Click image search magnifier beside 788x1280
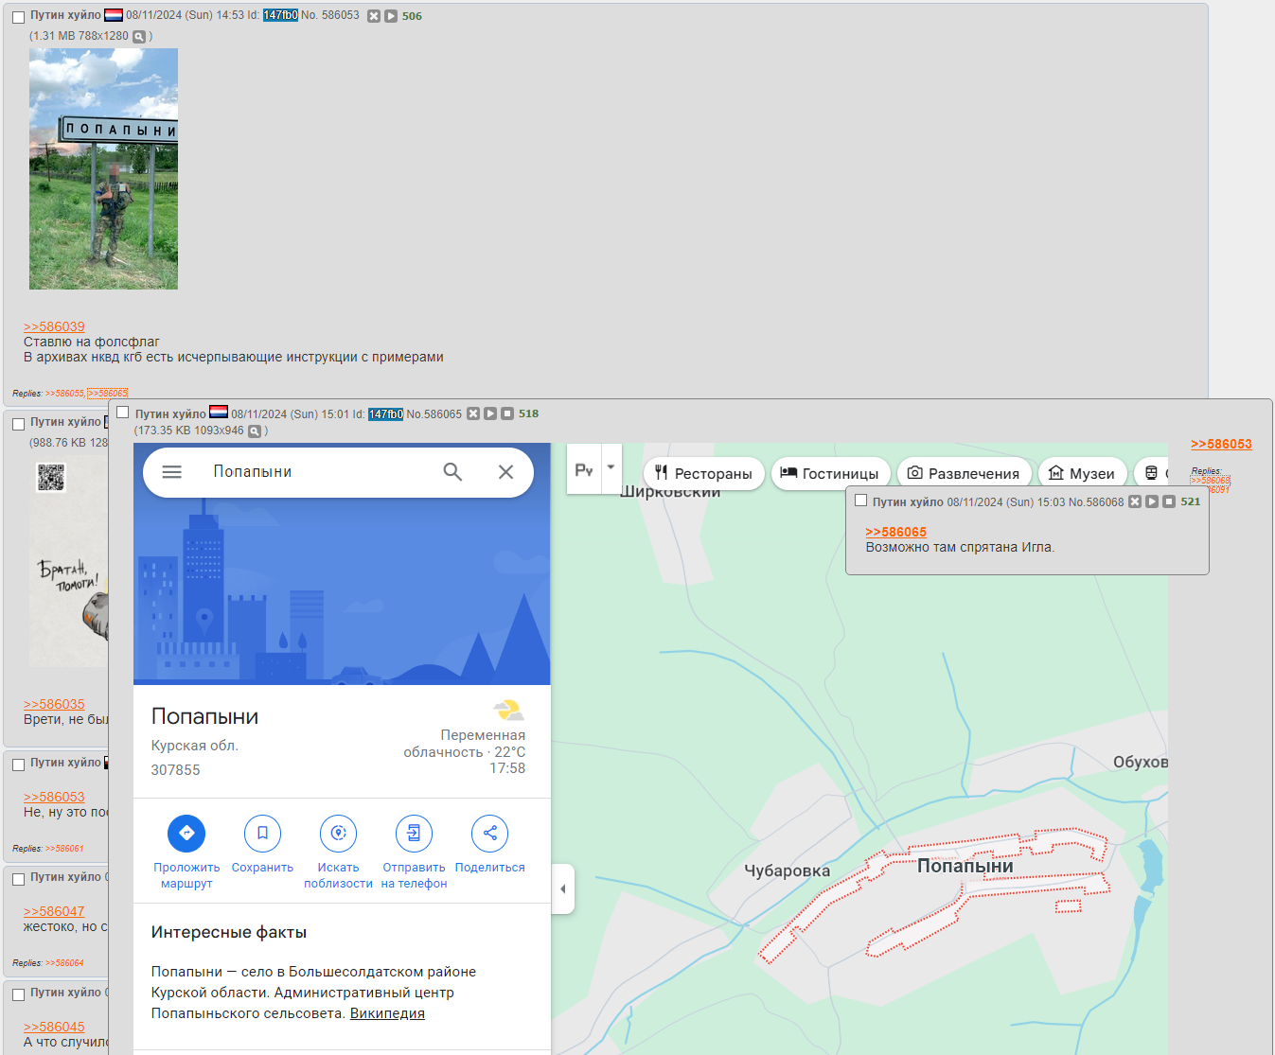This screenshot has height=1055, width=1275. pyautogui.click(x=139, y=37)
